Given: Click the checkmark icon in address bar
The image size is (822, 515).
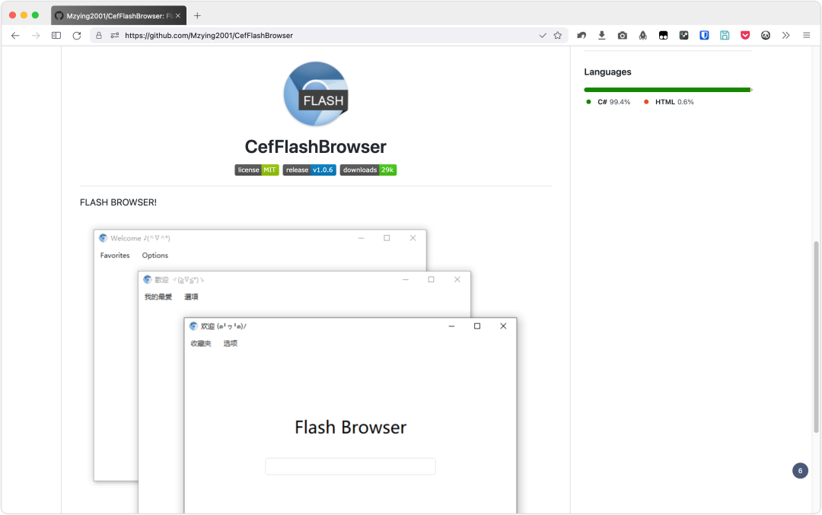Looking at the screenshot, I should (543, 36).
